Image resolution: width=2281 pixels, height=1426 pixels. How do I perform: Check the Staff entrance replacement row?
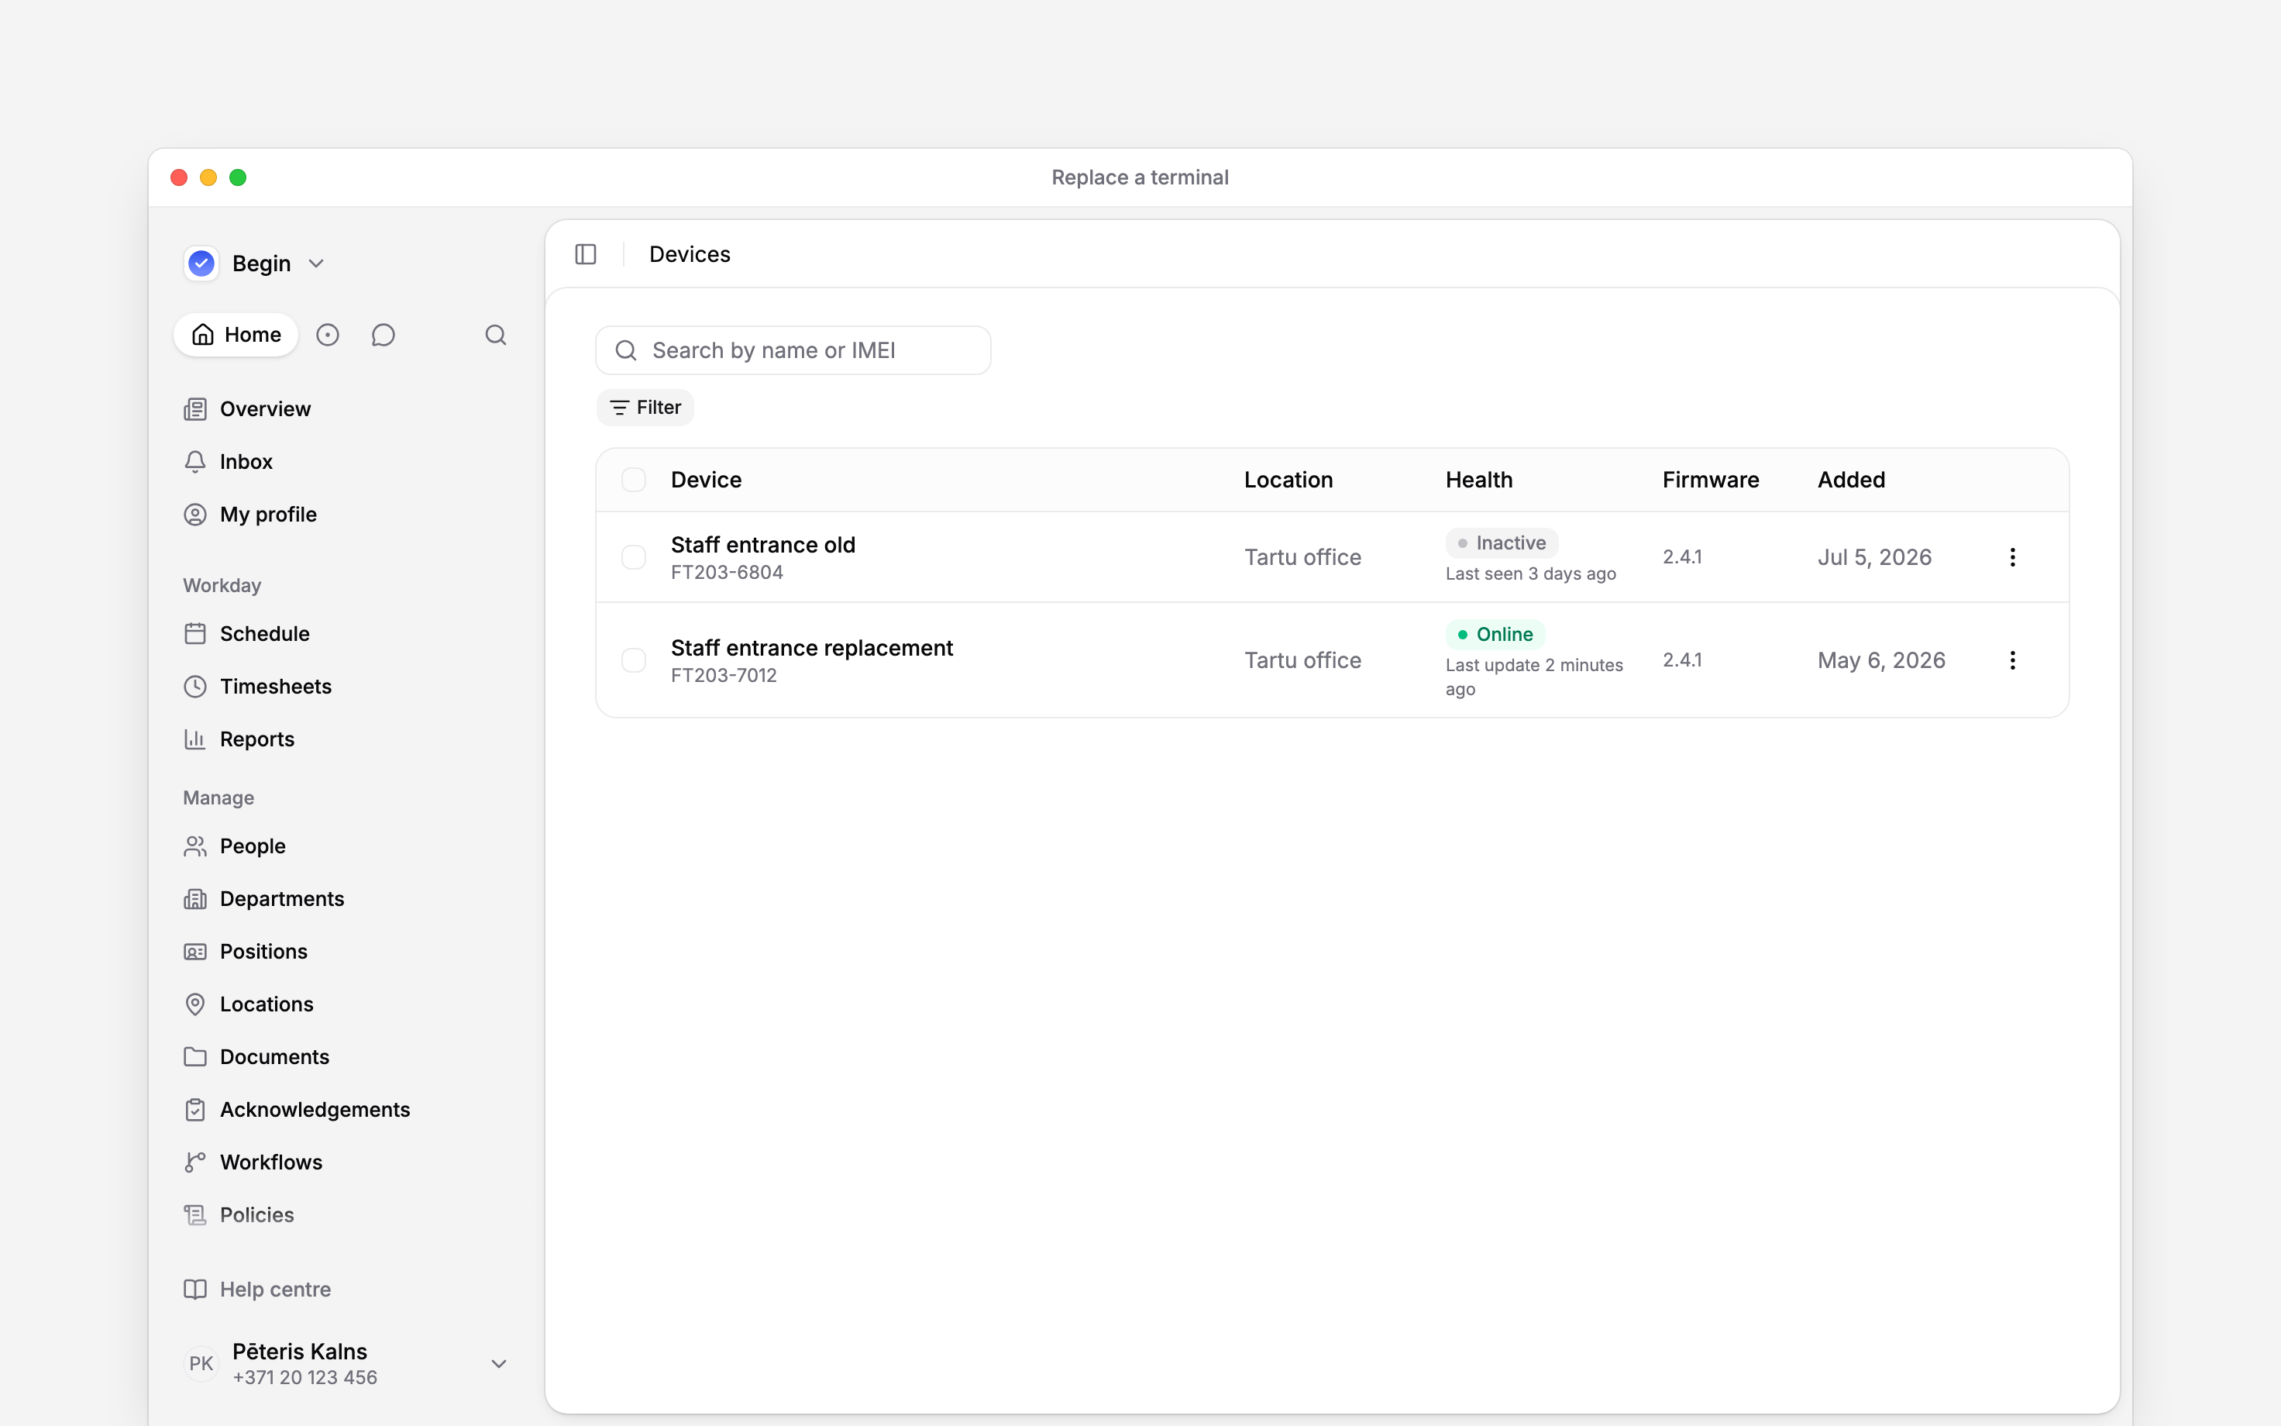634,660
